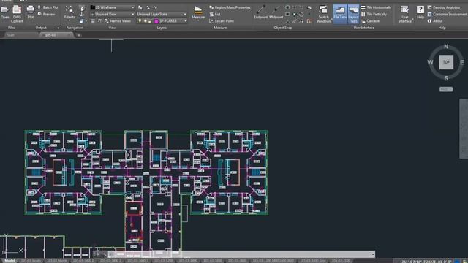
Task: Open Customer Involvement Program
Action: (x=448, y=14)
